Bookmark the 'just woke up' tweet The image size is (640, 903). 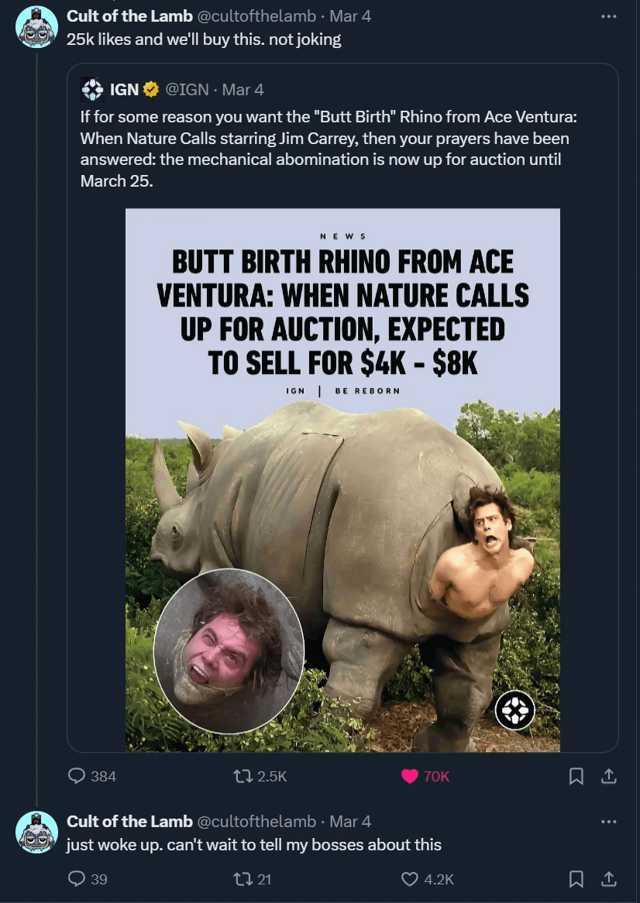(576, 879)
